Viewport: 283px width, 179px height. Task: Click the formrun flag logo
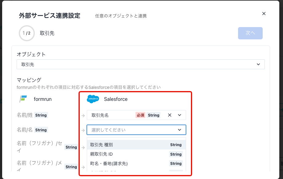point(23,99)
